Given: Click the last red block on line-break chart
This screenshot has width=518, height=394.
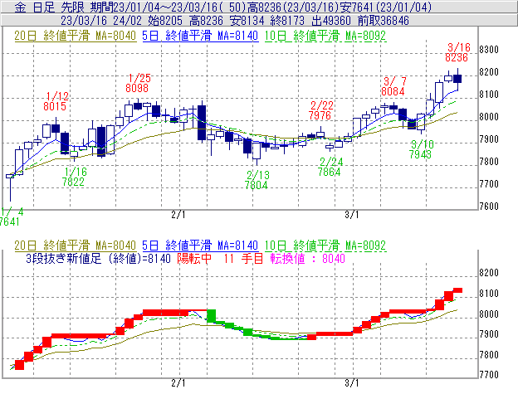Looking at the screenshot, I should coord(457,290).
